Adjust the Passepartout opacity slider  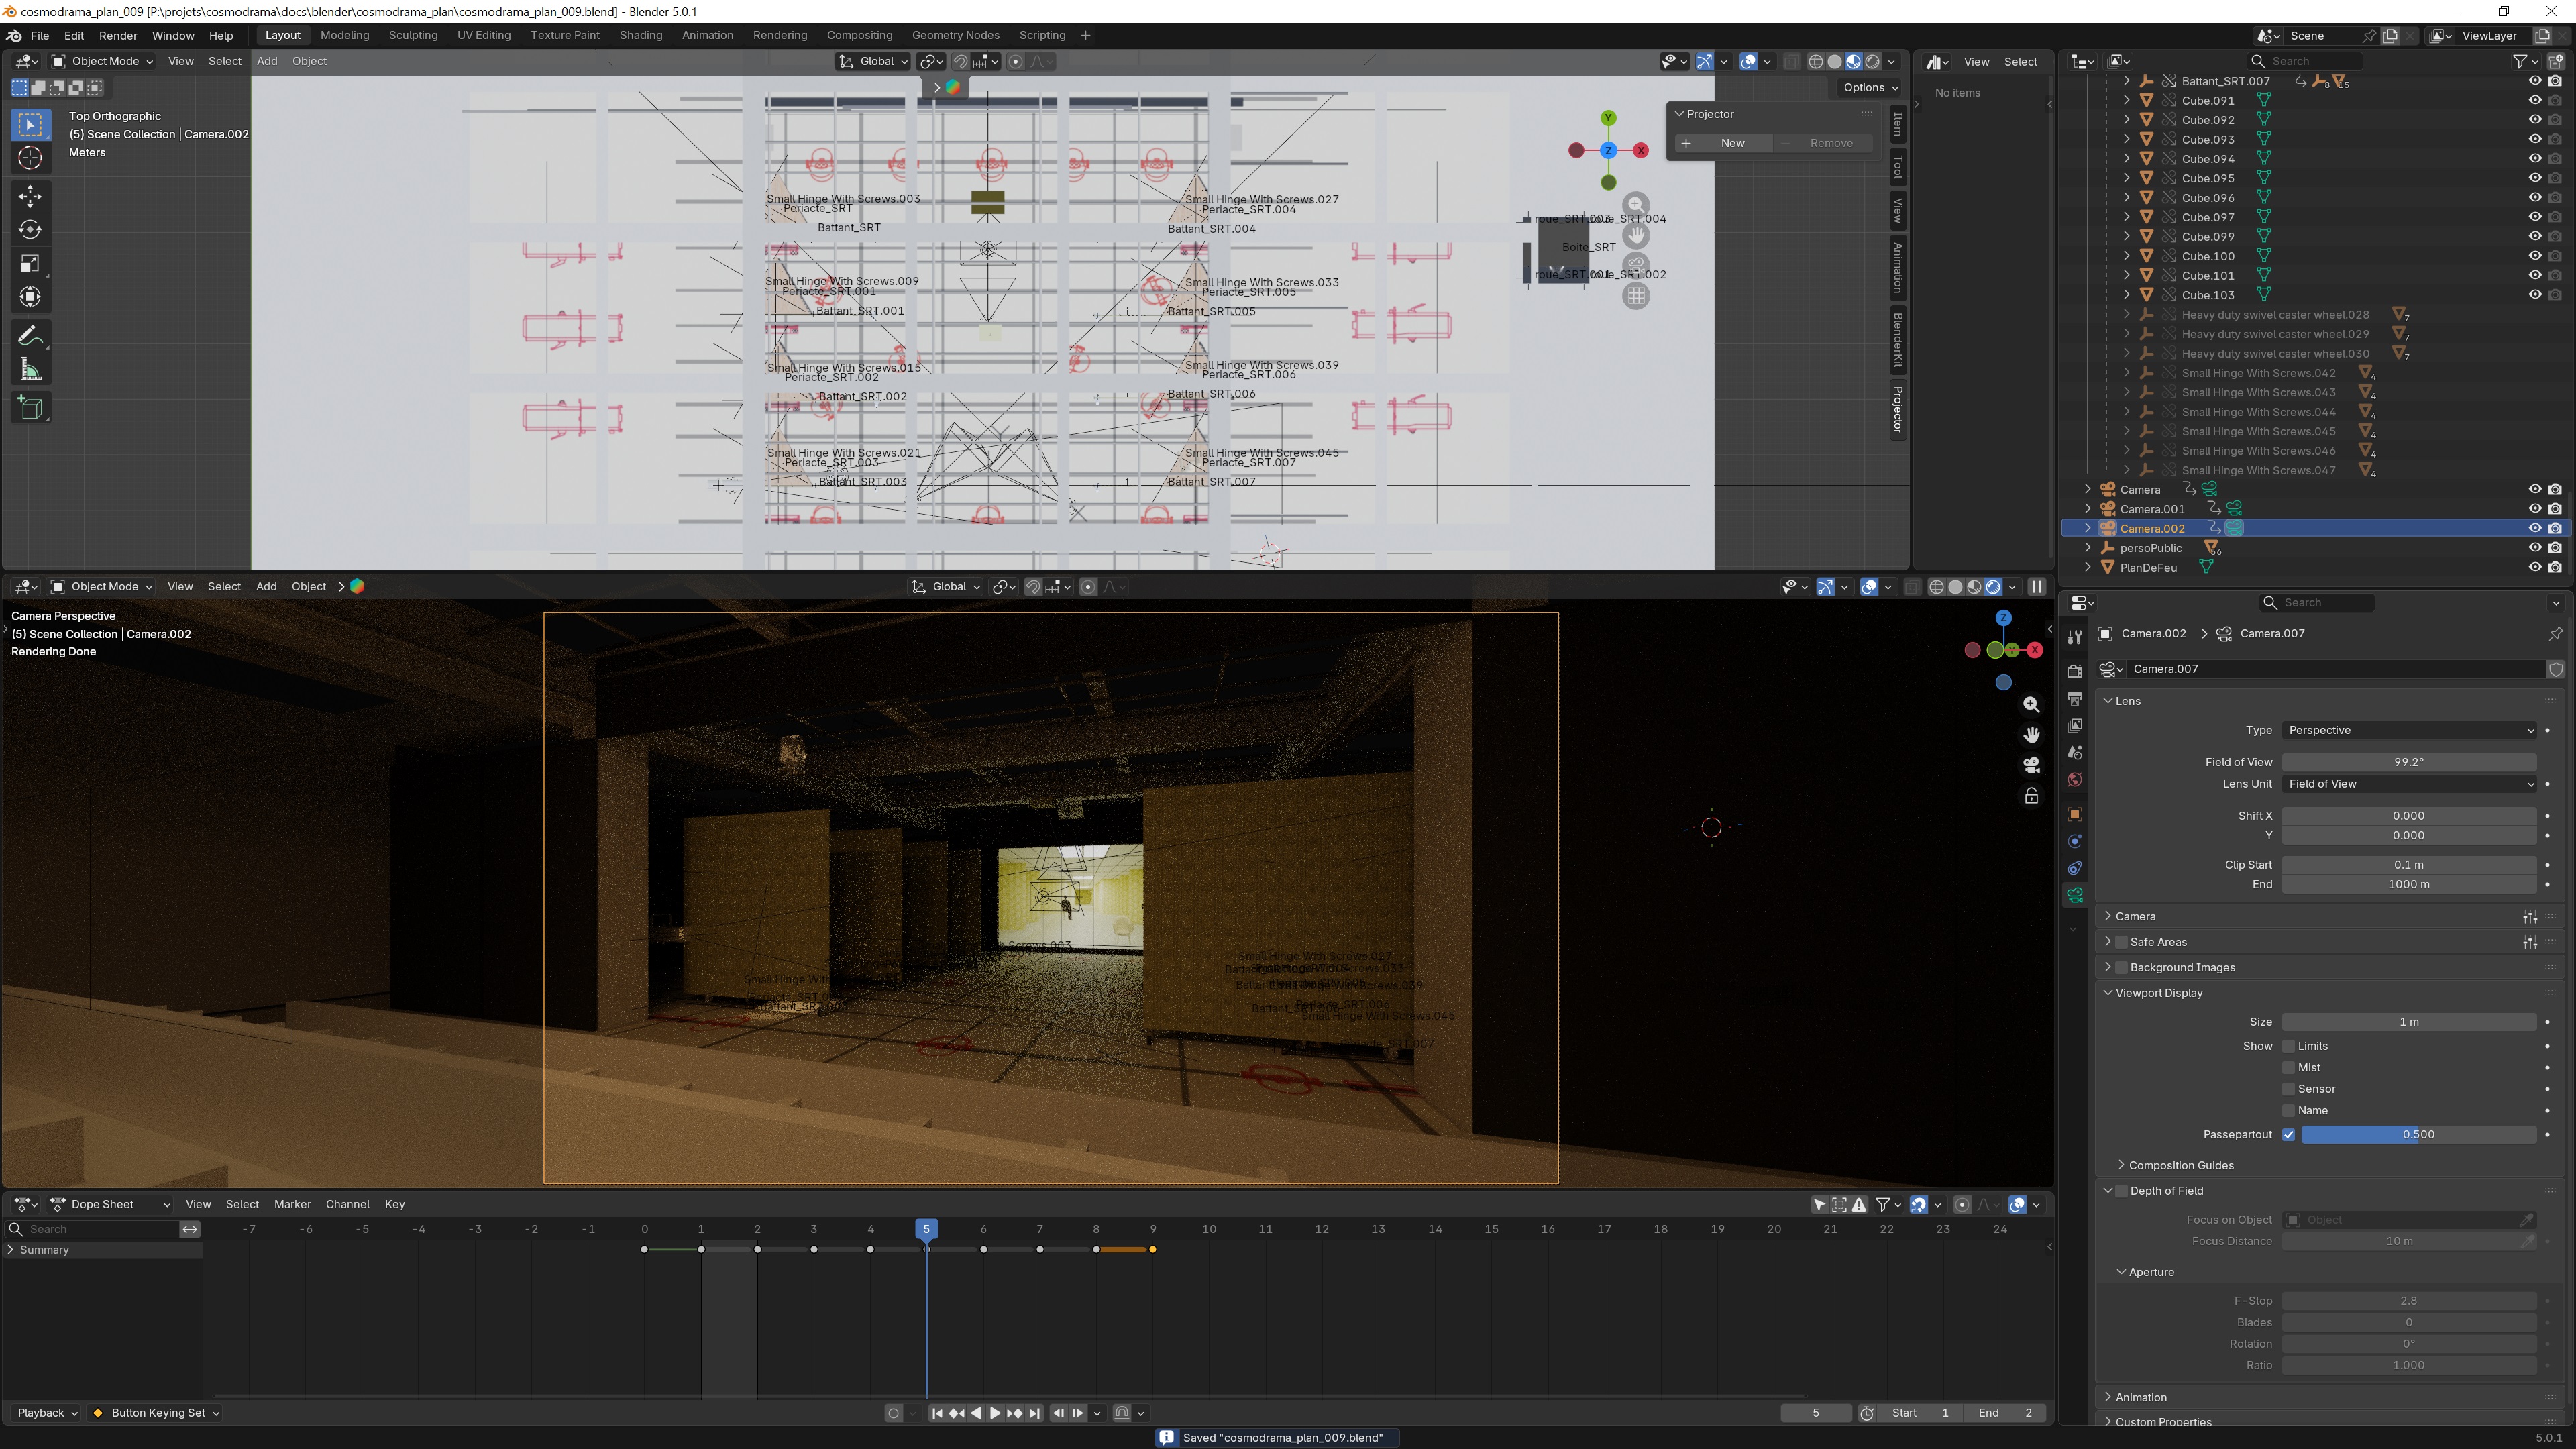coord(2418,1135)
